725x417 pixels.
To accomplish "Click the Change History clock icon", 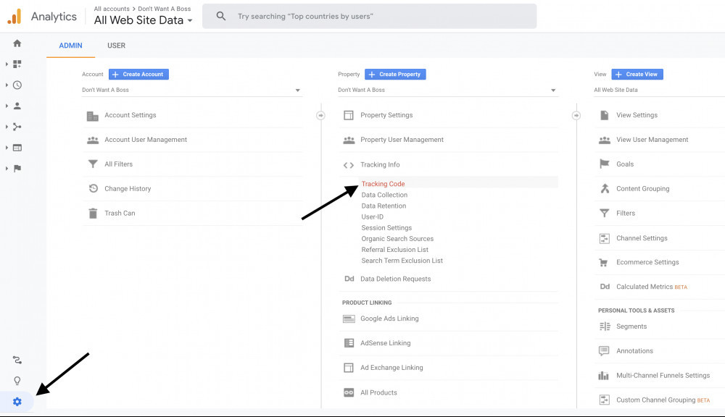I will 93,188.
